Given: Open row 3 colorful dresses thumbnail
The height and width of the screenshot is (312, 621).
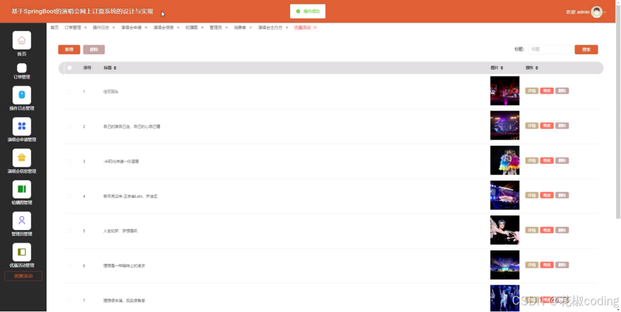Looking at the screenshot, I should click(505, 160).
